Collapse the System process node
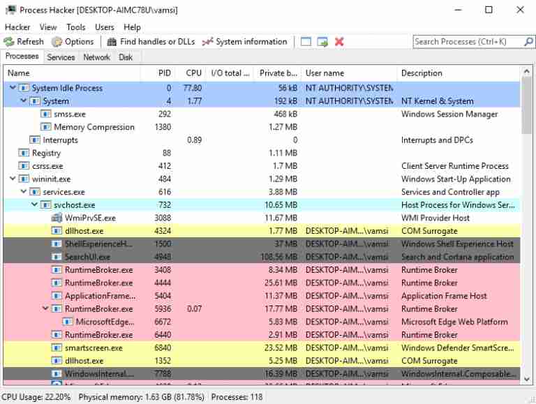Viewport: 536px width, 404px height. point(24,100)
